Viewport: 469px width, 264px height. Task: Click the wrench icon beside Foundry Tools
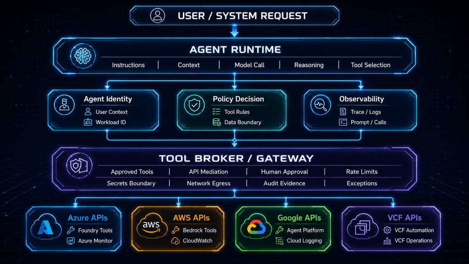71,230
